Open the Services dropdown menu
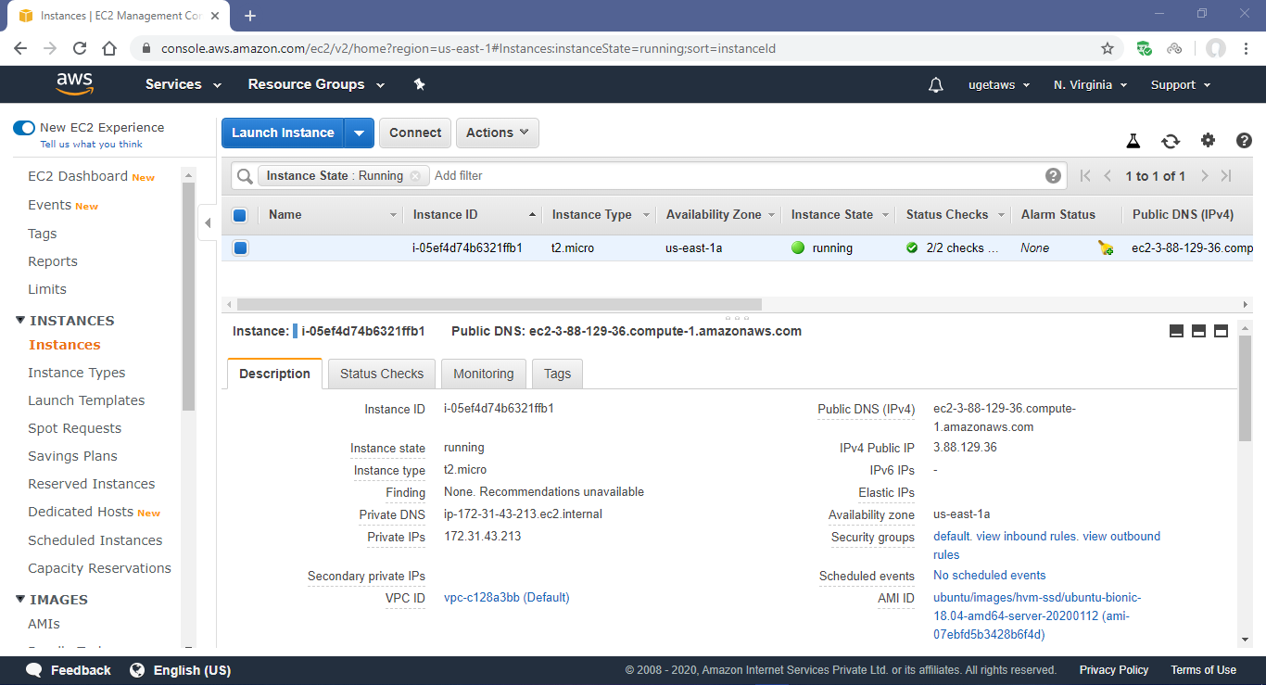This screenshot has width=1266, height=685. 184,84
